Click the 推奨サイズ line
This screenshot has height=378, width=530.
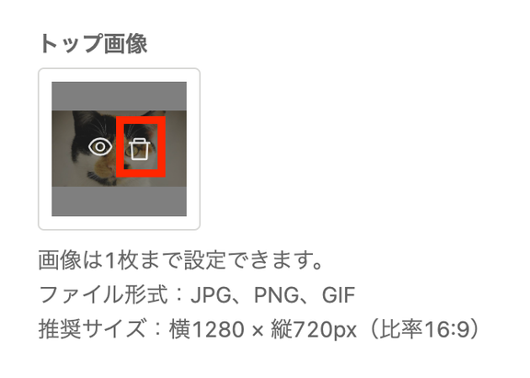[x=259, y=329]
